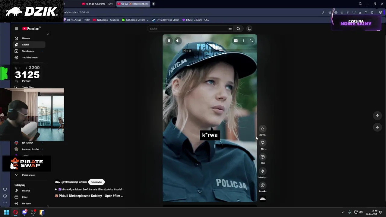The image size is (386, 217).
Task: Pause the Shorts video
Action: (169, 41)
